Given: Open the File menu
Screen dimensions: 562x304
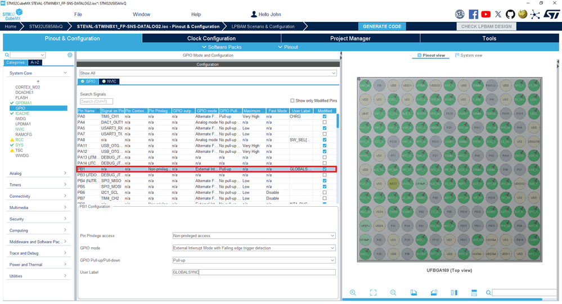Looking at the screenshot, I should click(x=78, y=14).
